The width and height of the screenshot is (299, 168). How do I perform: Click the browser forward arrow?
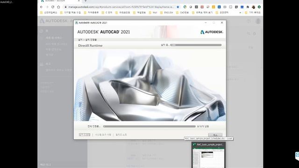click(47, 7)
